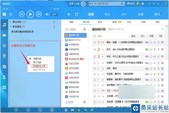This screenshot has height=113, width=169.
Task: Uncheck song 11 杨丞琳 checkbox
Action: [x=95, y=102]
